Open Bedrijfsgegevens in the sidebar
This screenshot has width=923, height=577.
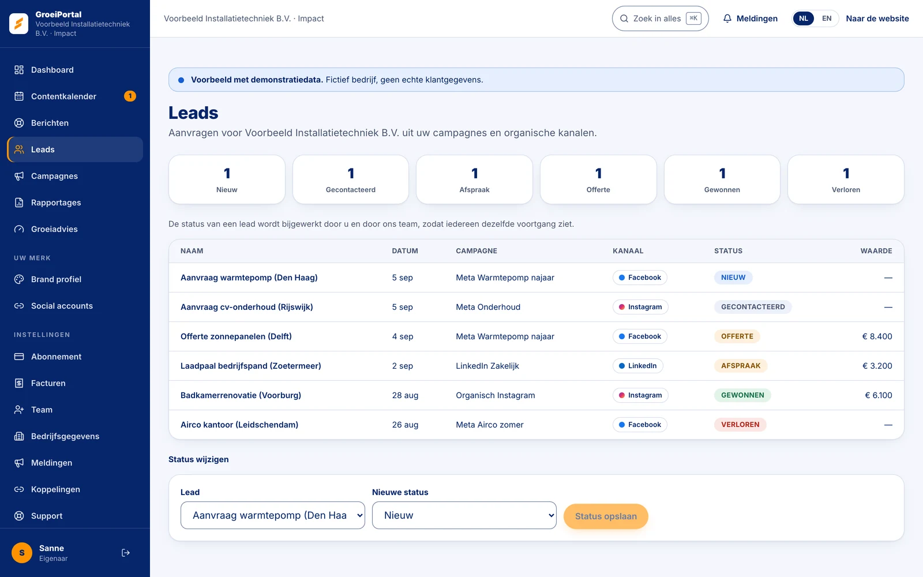click(x=75, y=436)
